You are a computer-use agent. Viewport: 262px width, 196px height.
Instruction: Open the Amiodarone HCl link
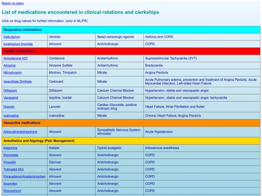(16, 59)
